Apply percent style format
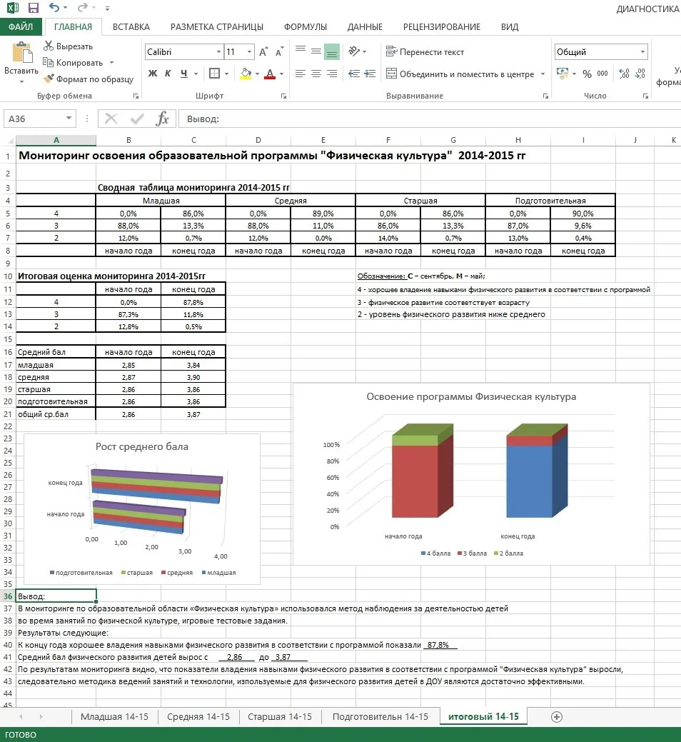This screenshot has width=681, height=742. (x=587, y=74)
